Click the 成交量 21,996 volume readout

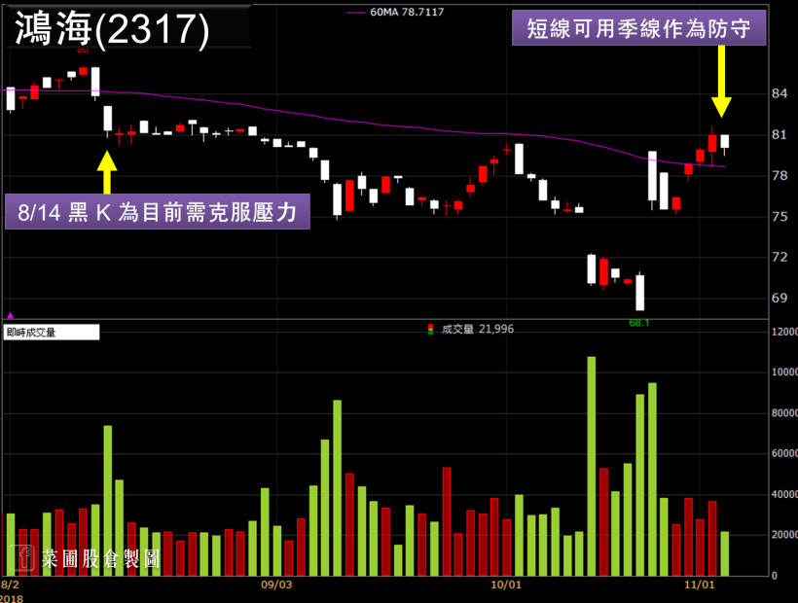pyautogui.click(x=478, y=329)
